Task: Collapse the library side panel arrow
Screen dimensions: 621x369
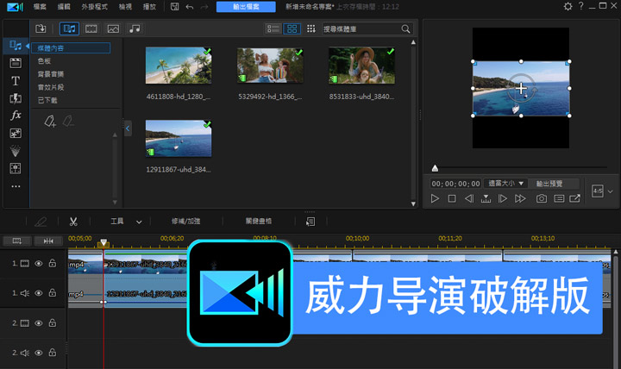Action: tap(128, 128)
